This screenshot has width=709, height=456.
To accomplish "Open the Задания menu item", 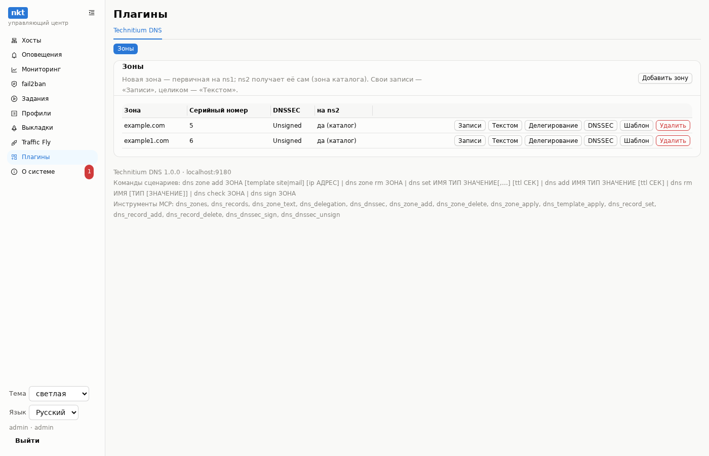I will point(52,99).
